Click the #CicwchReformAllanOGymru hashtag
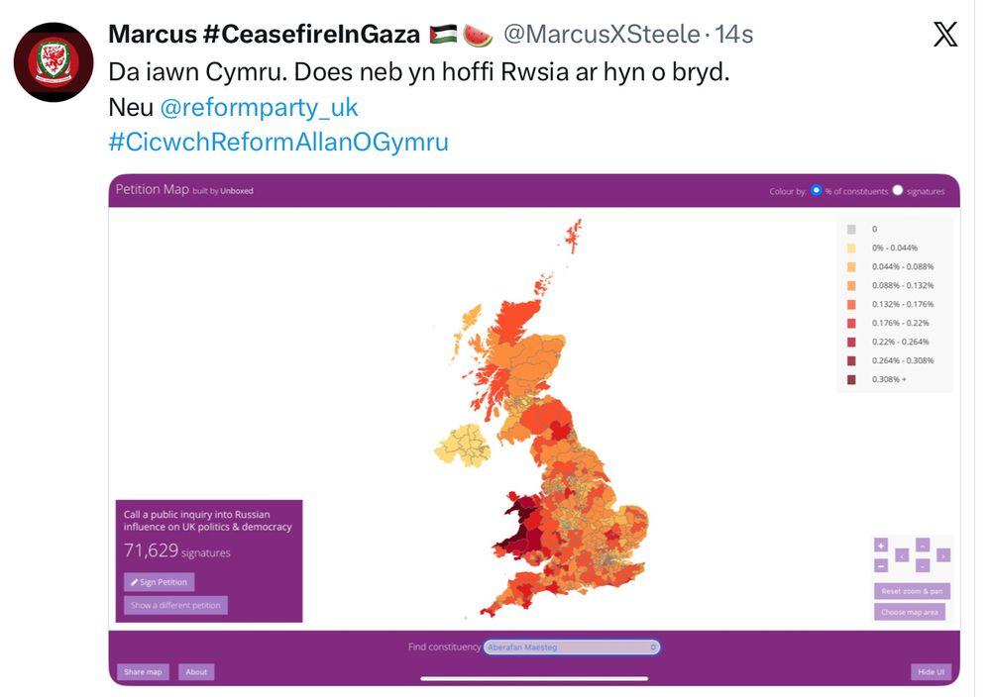991x697 pixels. pos(277,142)
